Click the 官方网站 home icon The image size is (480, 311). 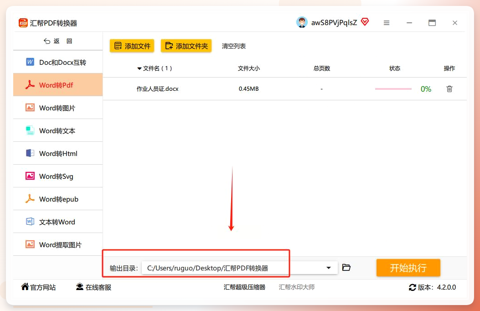click(x=25, y=286)
